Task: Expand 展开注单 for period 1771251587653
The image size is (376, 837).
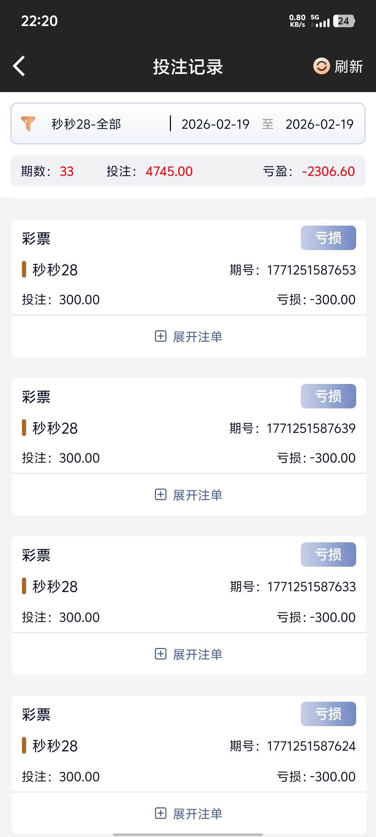Action: (x=197, y=337)
